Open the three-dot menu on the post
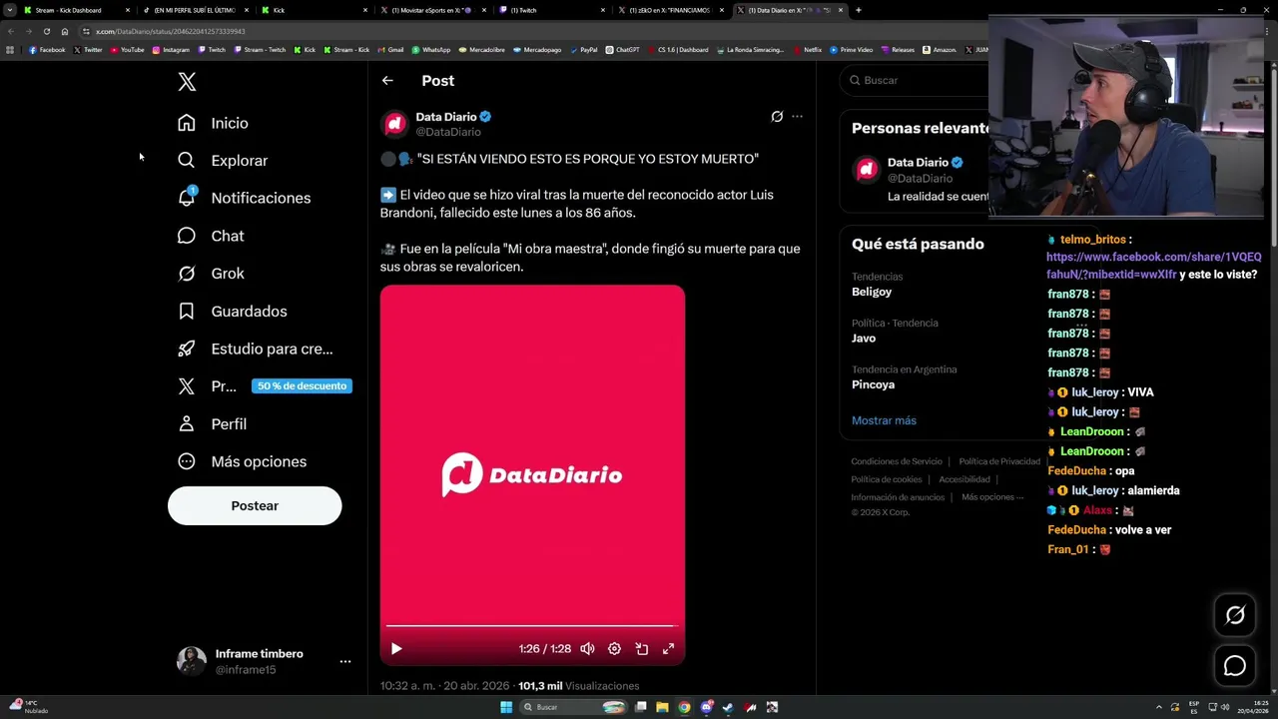 pyautogui.click(x=797, y=117)
